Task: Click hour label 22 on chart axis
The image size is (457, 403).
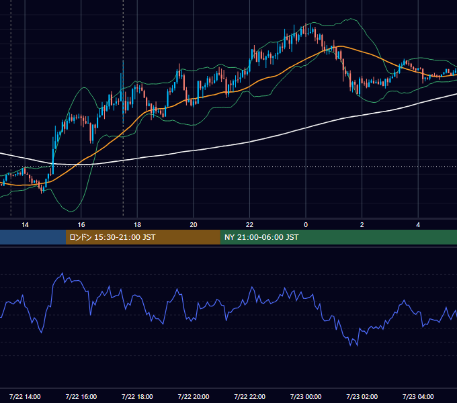Action: click(250, 225)
